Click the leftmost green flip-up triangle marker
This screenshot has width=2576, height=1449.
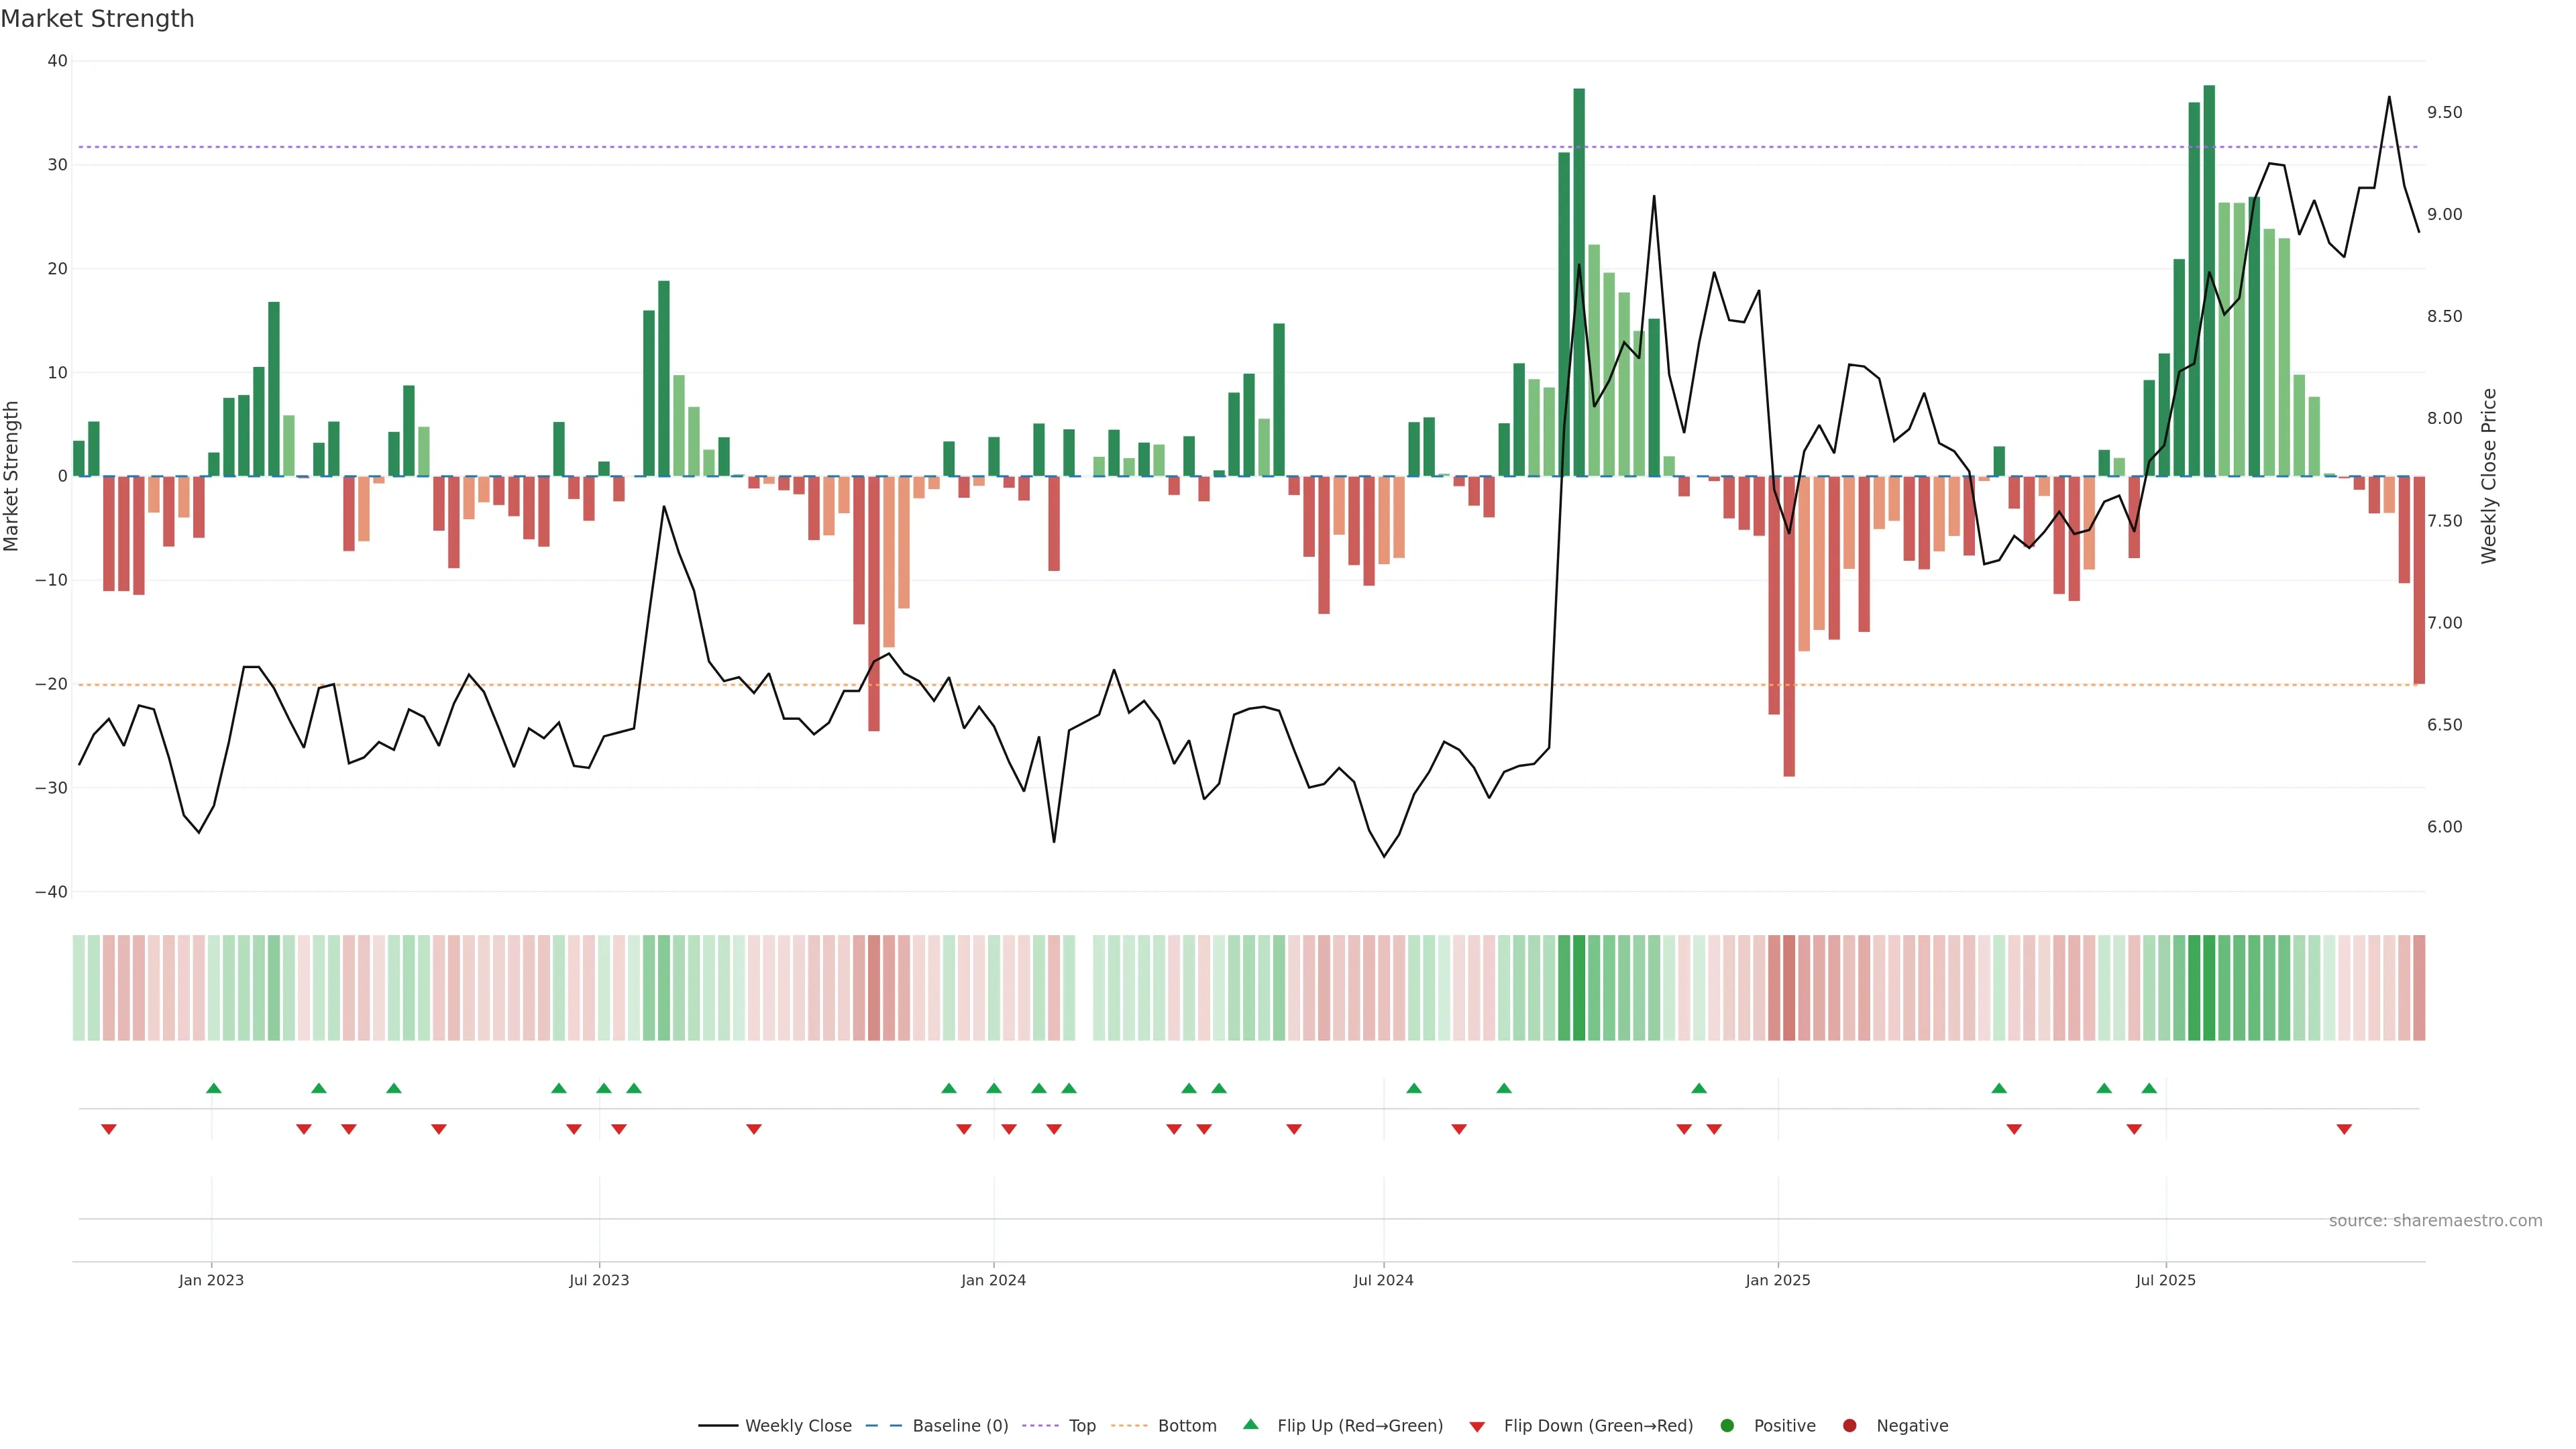pyautogui.click(x=213, y=1088)
